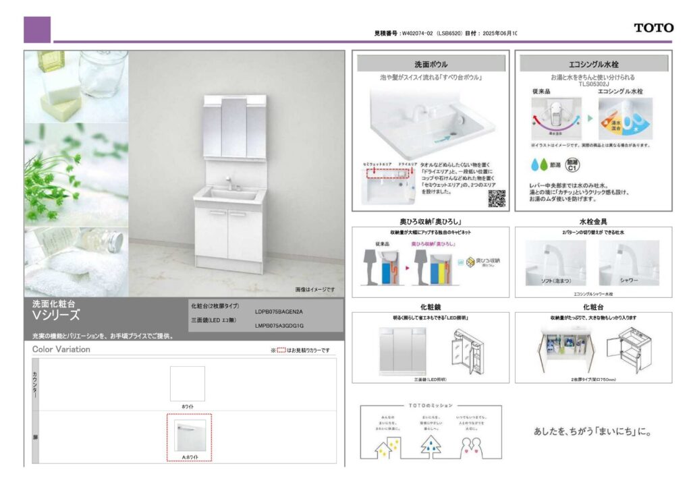Click the model number LDPB075BAGEN2A
This screenshot has height=478, width=691.
(279, 312)
